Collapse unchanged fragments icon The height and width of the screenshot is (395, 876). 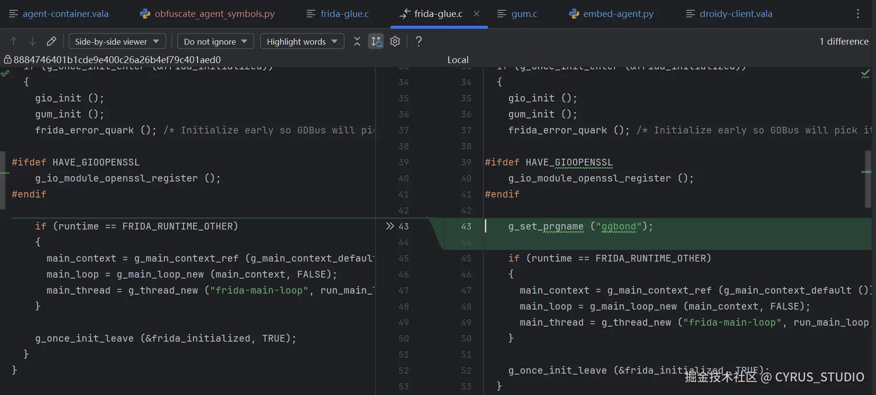(x=357, y=41)
